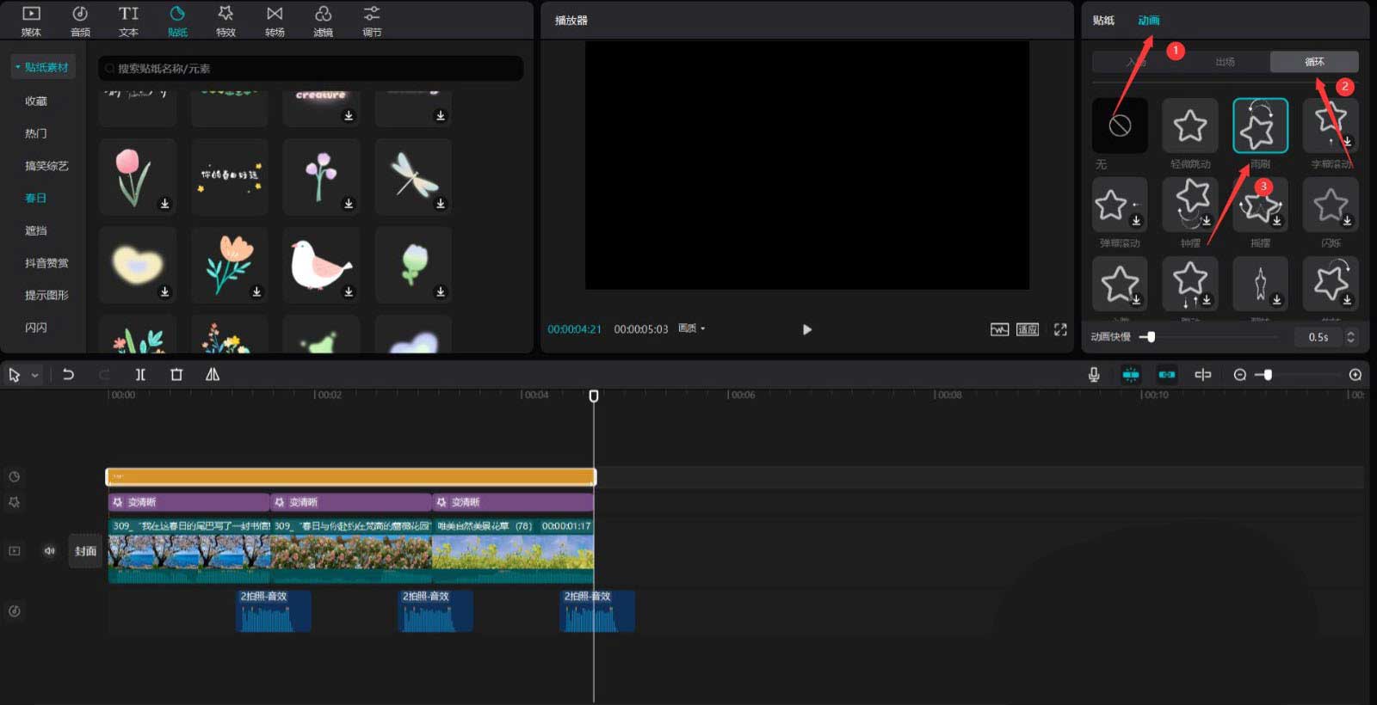The height and width of the screenshot is (705, 1377).
Task: Click the split clip tool in timeline toolbar
Action: (140, 375)
